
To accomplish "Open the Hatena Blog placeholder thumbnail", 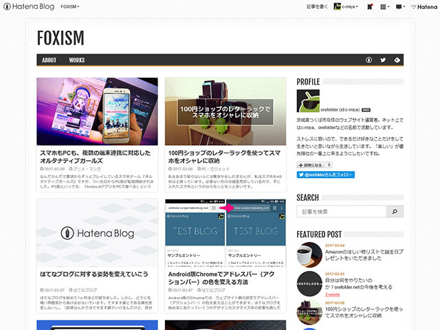I will pos(97,233).
